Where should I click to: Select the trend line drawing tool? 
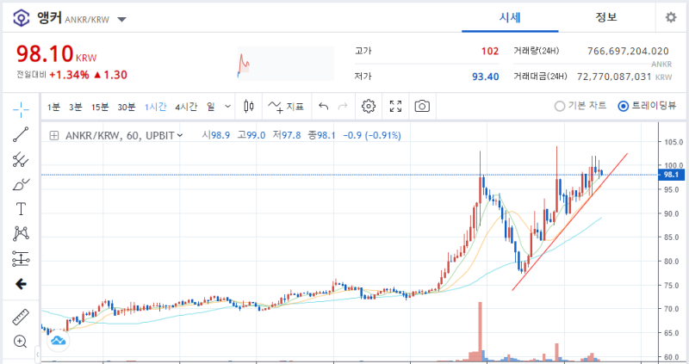click(x=21, y=134)
